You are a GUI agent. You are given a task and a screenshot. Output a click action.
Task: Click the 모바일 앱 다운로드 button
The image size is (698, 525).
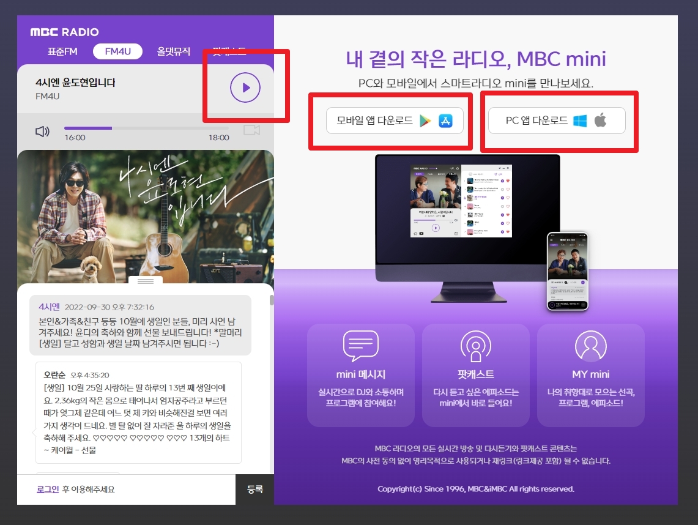[x=395, y=121]
